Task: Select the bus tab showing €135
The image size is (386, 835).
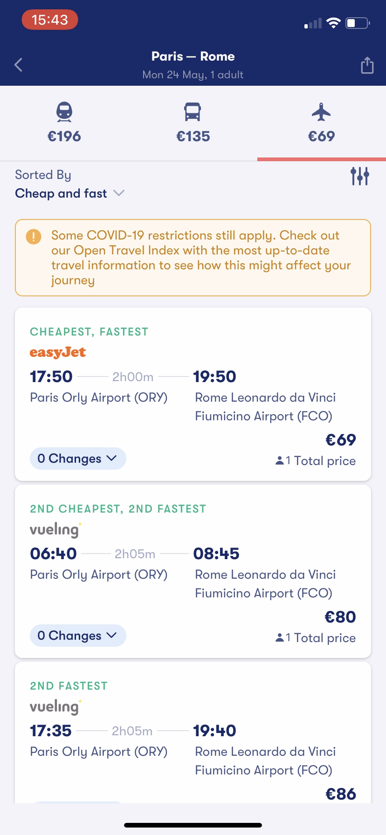Action: pyautogui.click(x=193, y=123)
